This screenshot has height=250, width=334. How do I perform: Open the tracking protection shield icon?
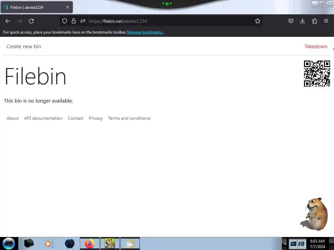point(65,21)
